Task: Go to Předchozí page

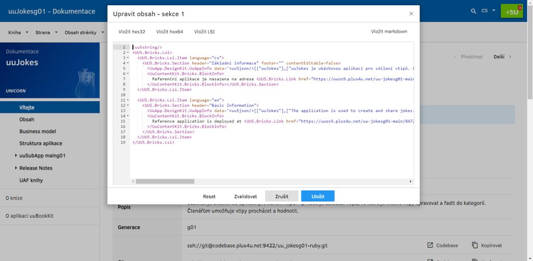Action: click(x=468, y=56)
